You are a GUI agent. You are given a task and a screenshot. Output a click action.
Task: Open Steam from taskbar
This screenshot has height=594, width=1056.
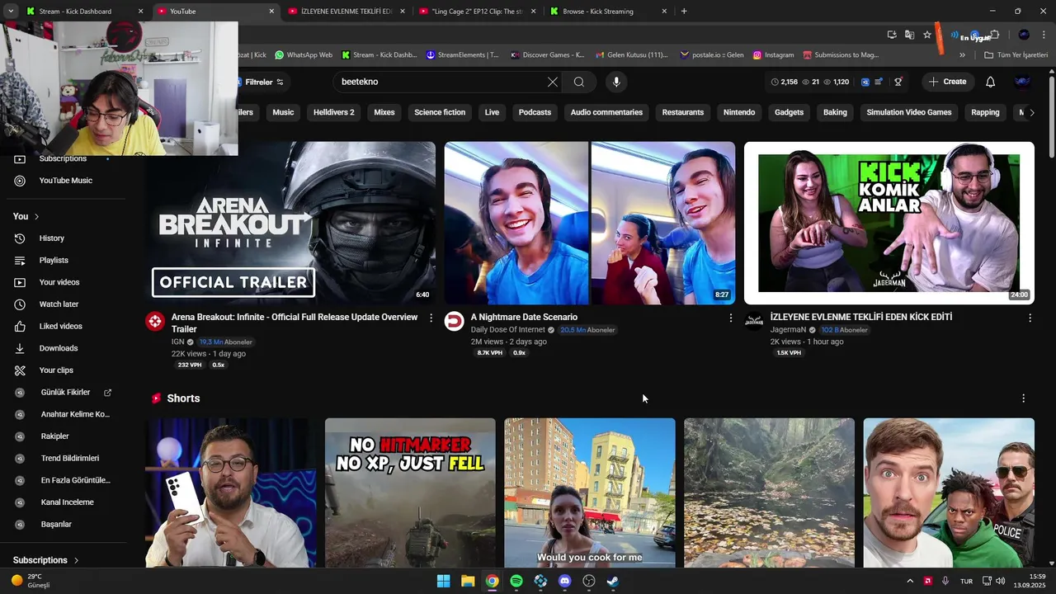coord(613,581)
